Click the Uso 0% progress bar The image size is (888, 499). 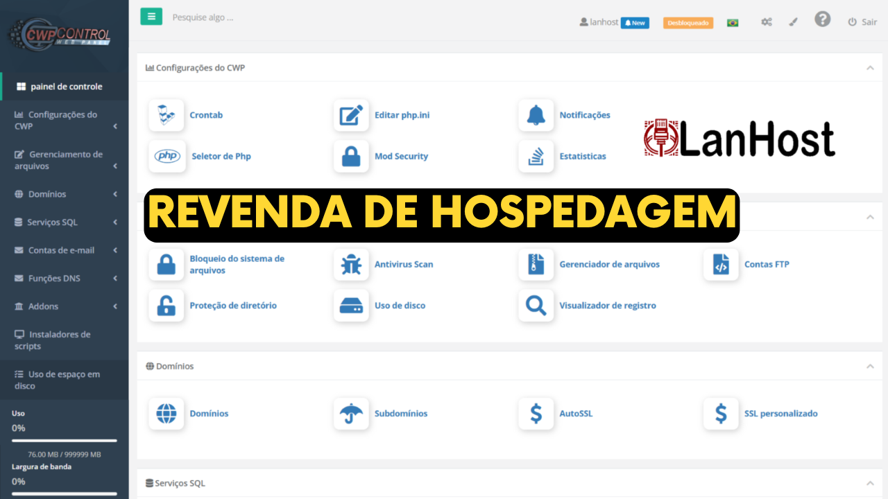point(64,439)
